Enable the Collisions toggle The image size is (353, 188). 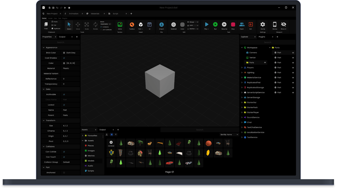[x=101, y=27]
